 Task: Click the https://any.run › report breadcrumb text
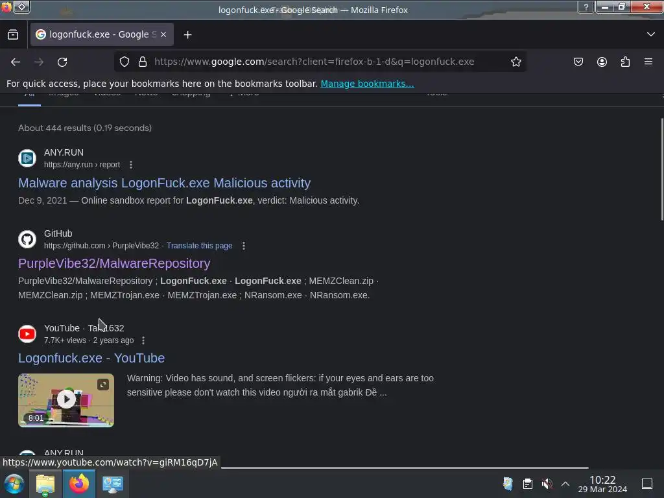click(82, 165)
